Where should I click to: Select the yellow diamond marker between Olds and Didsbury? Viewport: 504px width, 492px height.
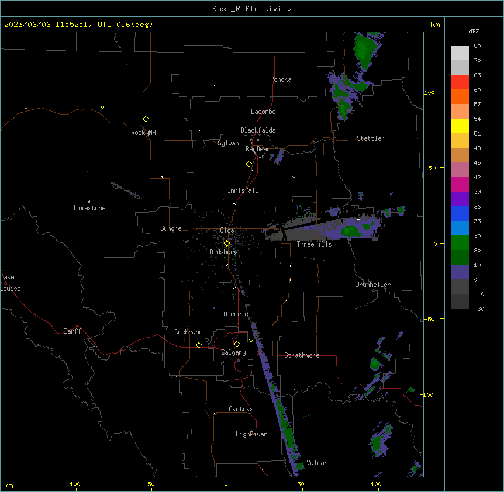pos(227,244)
